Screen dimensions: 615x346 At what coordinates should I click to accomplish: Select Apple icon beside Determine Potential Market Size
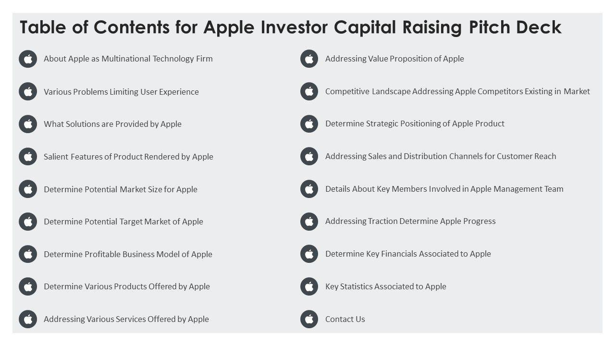(28, 189)
